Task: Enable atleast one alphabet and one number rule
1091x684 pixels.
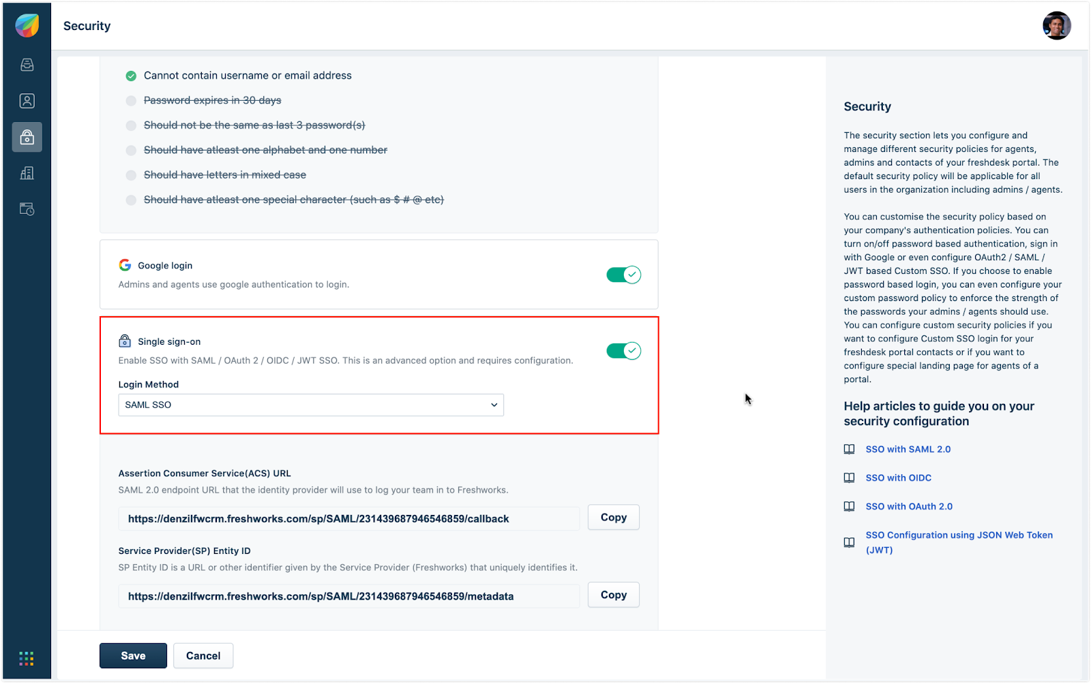Action: (x=131, y=151)
